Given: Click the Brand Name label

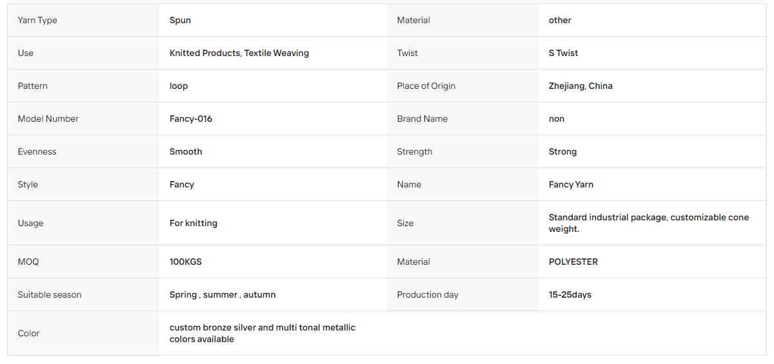Looking at the screenshot, I should pos(422,119).
